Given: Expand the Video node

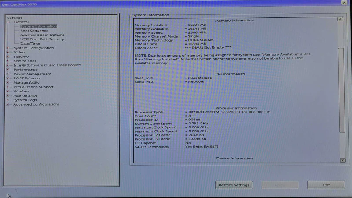Looking at the screenshot, I should 8,52.
